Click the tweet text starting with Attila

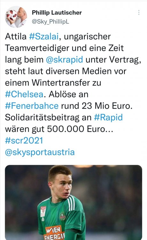click(x=73, y=94)
